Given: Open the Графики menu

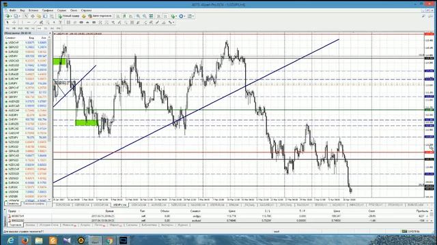Looking at the screenshot, I should [47, 10].
